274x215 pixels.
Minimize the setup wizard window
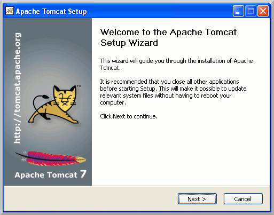tap(238, 11)
